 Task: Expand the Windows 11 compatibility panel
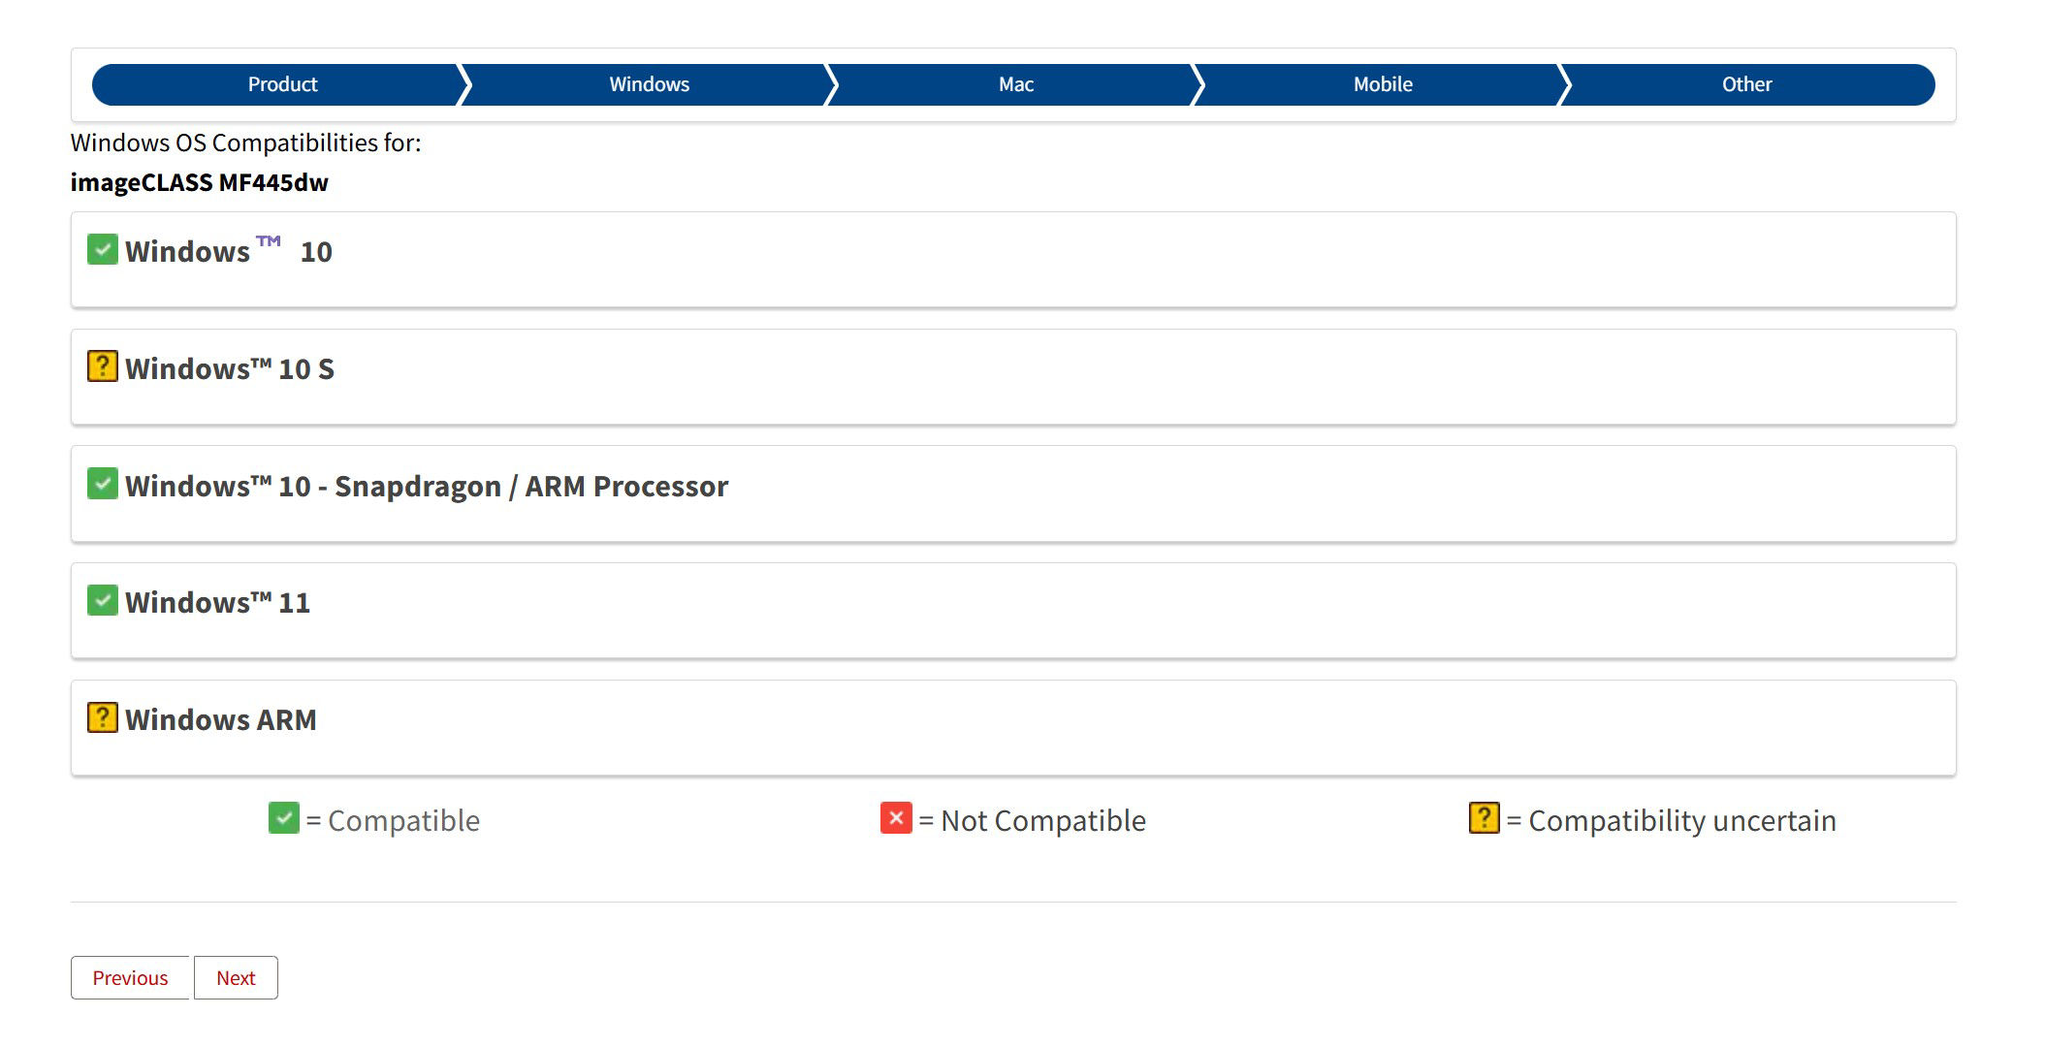(x=1013, y=611)
